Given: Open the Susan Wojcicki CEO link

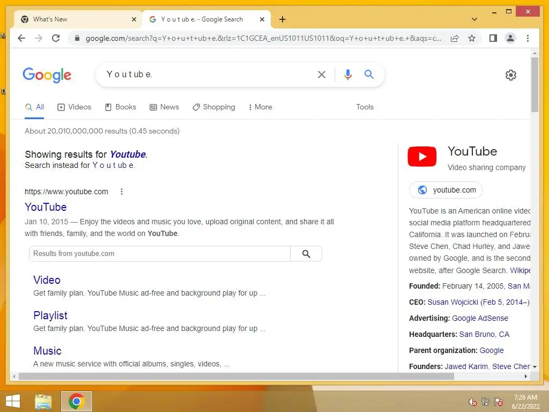Looking at the screenshot, I should [478, 302].
